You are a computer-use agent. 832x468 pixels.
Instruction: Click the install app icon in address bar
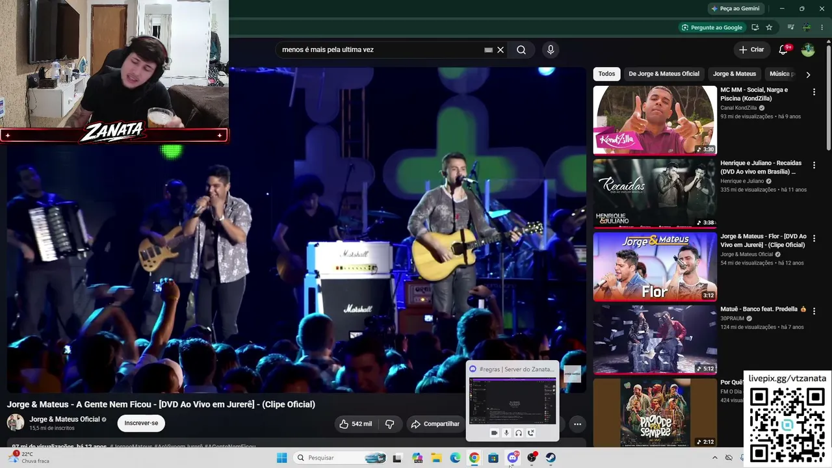tap(755, 27)
